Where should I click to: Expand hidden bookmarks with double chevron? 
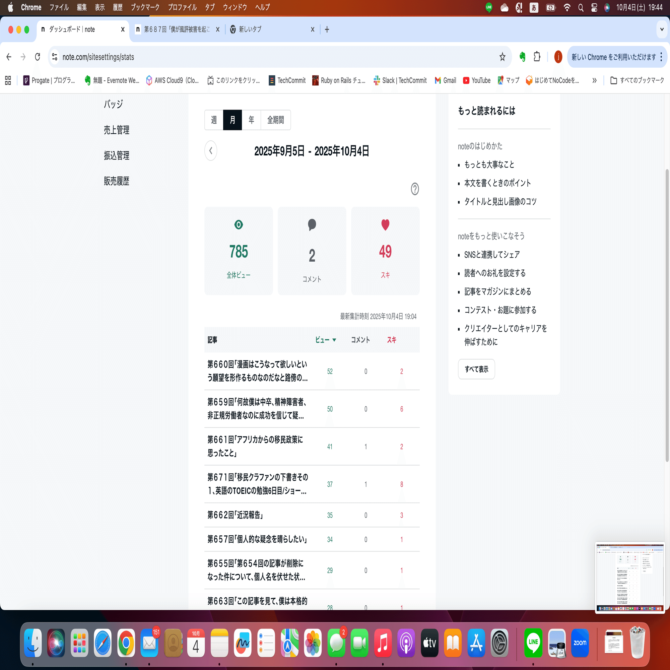click(x=594, y=80)
